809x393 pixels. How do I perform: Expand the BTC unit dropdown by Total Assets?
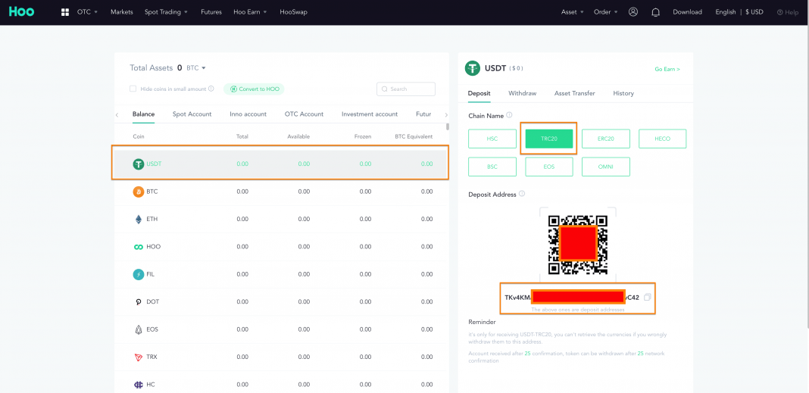[196, 68]
